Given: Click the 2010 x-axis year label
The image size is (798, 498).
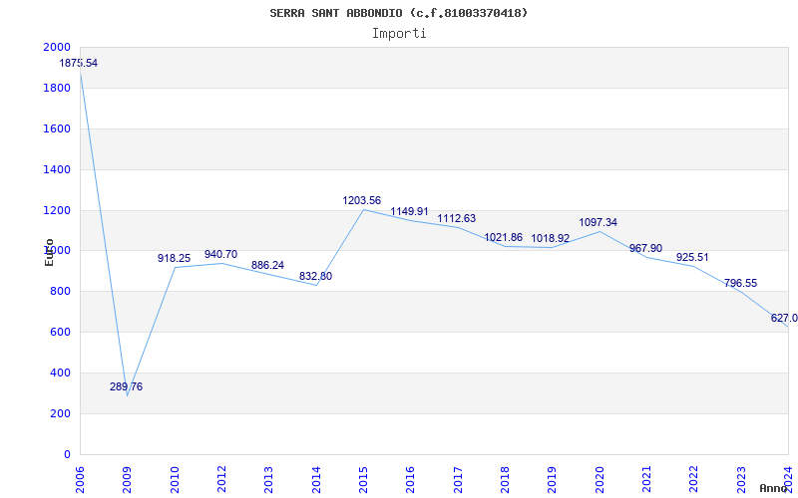Looking at the screenshot, I should coord(175,479).
